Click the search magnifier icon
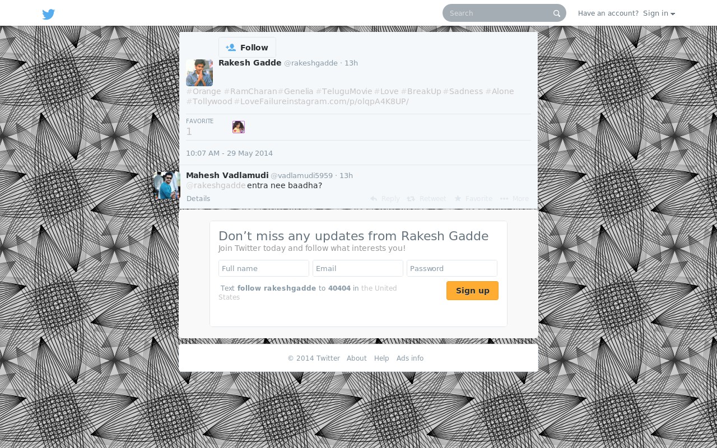The height and width of the screenshot is (448, 717). 556,13
